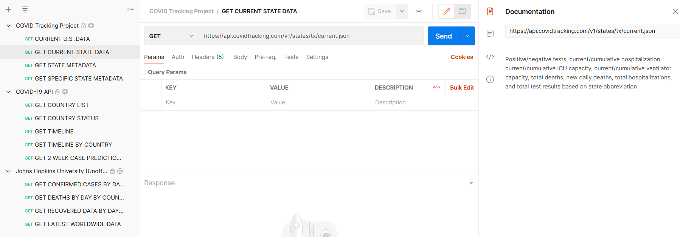Open the Body tab
The image size is (680, 237).
(x=240, y=57)
